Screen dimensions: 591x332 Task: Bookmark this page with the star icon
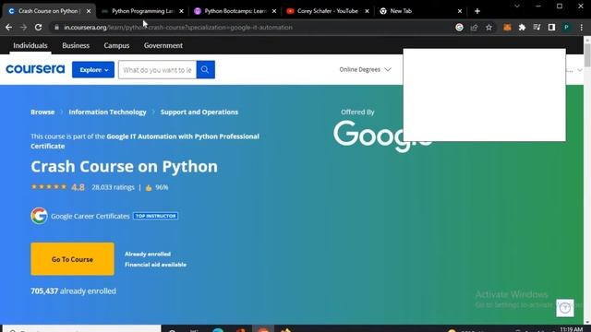click(488, 27)
